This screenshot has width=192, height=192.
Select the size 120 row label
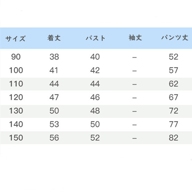point(16,97)
